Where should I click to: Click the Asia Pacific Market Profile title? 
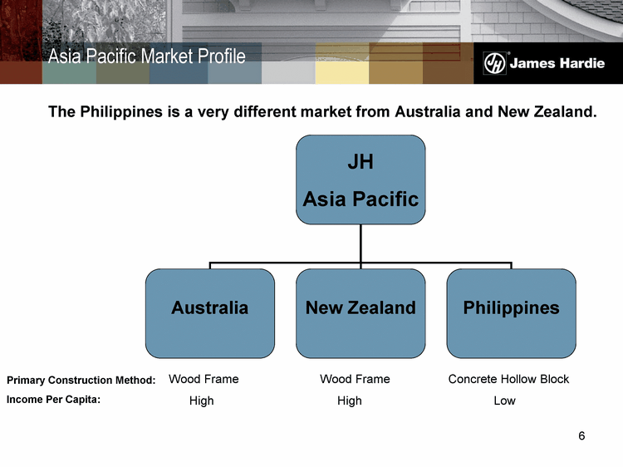pos(146,56)
